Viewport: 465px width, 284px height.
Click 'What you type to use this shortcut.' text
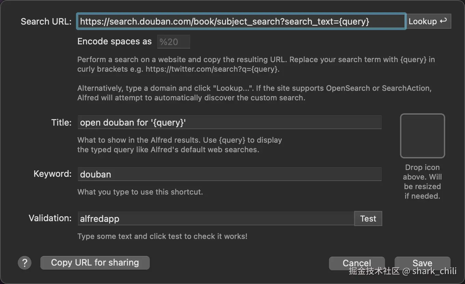(140, 192)
